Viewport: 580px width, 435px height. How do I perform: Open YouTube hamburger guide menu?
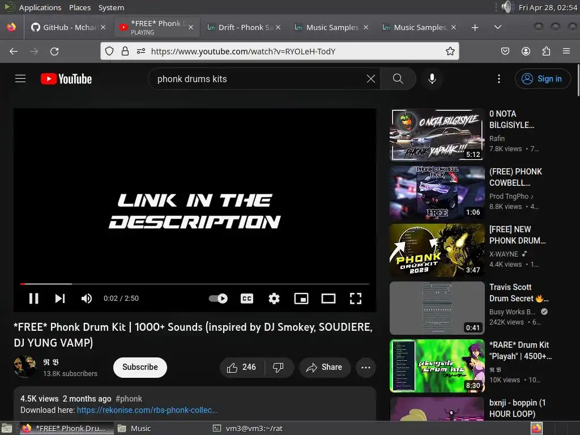point(20,79)
